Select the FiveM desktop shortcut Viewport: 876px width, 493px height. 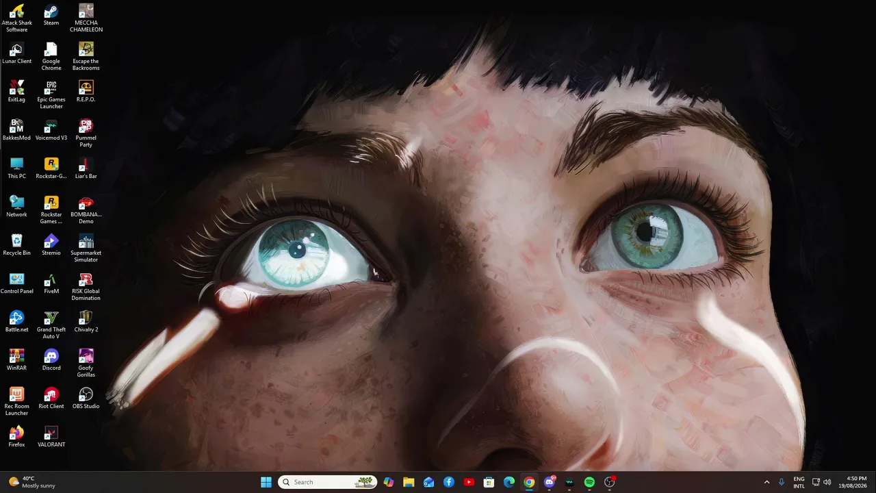point(51,283)
